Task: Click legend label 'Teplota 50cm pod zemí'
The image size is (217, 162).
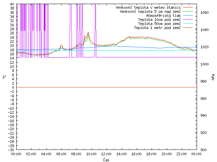Action: point(159,24)
